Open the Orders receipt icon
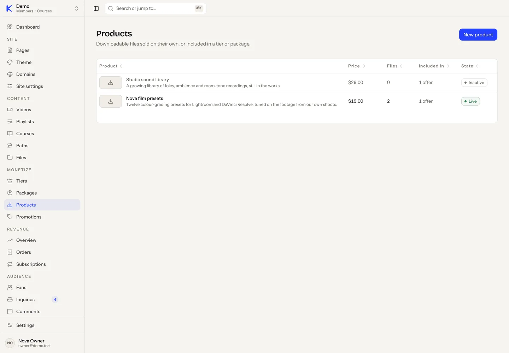 click(10, 252)
